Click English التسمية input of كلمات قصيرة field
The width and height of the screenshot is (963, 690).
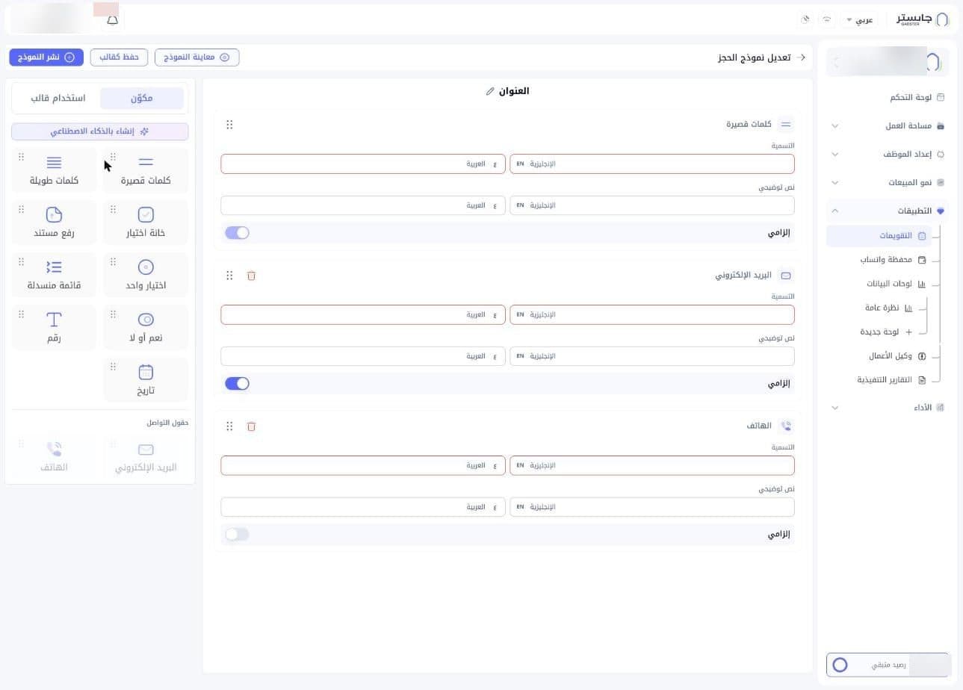click(x=652, y=164)
